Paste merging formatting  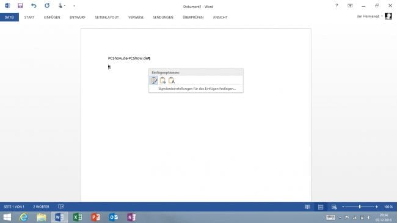point(162,81)
